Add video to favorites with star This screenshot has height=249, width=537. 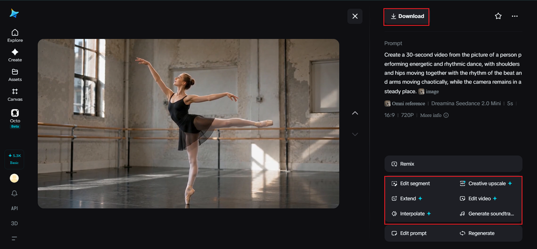(498, 16)
